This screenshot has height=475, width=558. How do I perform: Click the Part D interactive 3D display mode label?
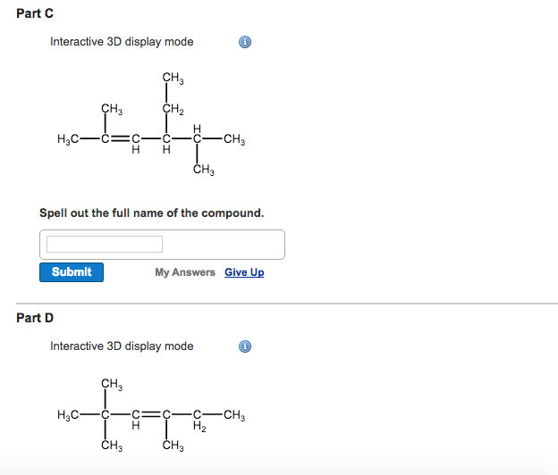click(x=122, y=346)
